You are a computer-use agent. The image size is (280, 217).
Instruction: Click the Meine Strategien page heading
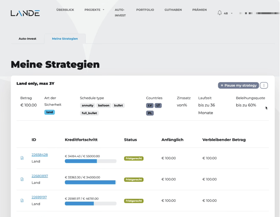(x=55, y=64)
